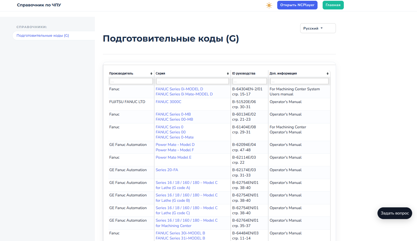Image resolution: width=417 pixels, height=241 pixels.
Task: Sort by Производитель column arrows
Action: point(151,74)
